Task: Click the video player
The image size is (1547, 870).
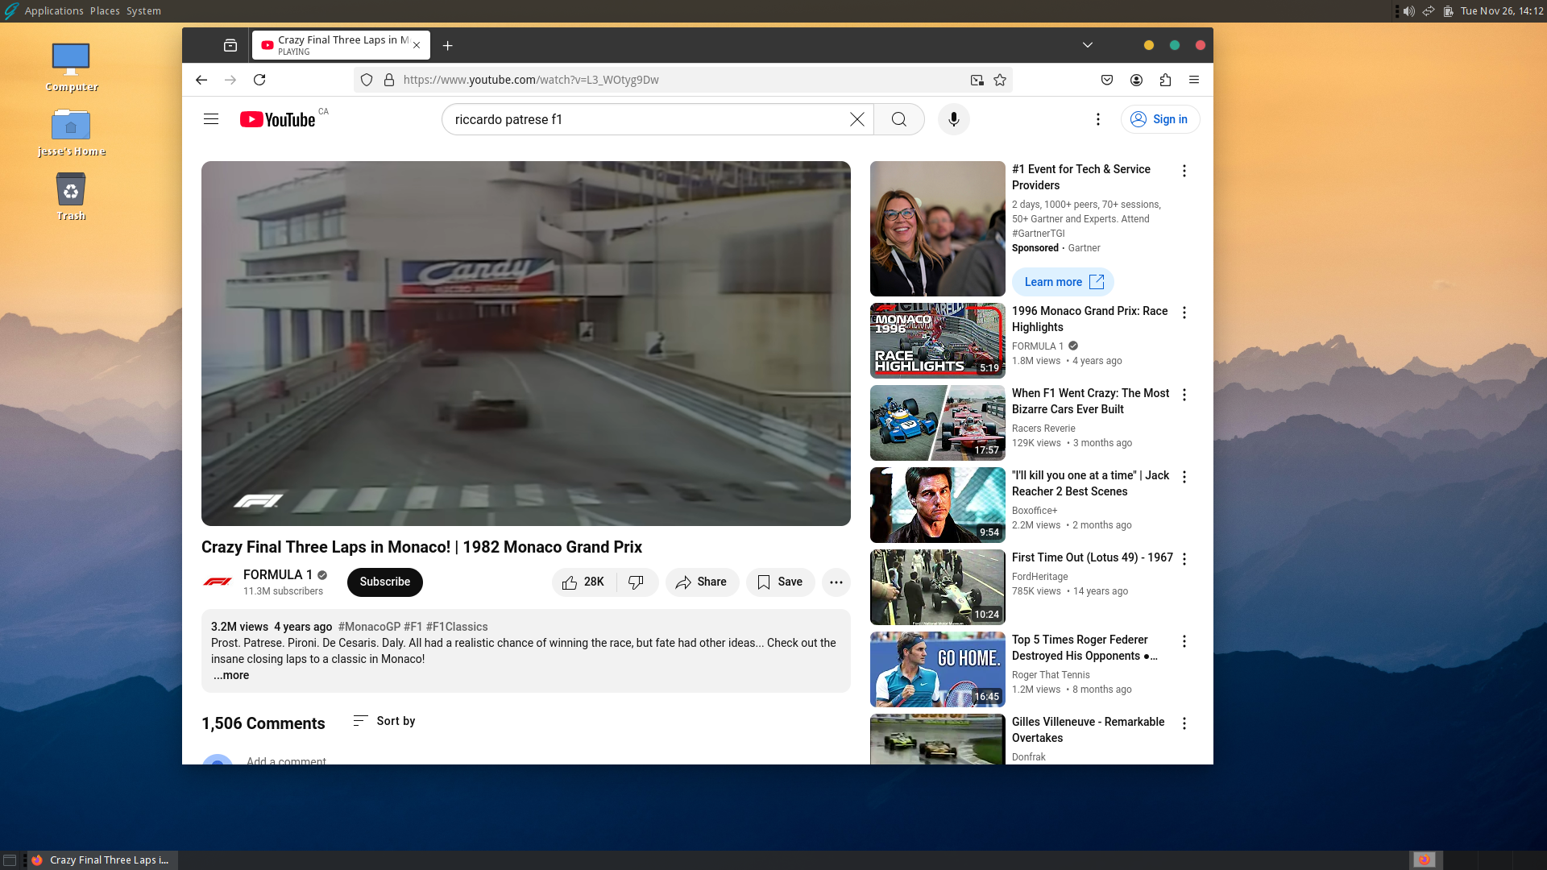Action: [526, 343]
